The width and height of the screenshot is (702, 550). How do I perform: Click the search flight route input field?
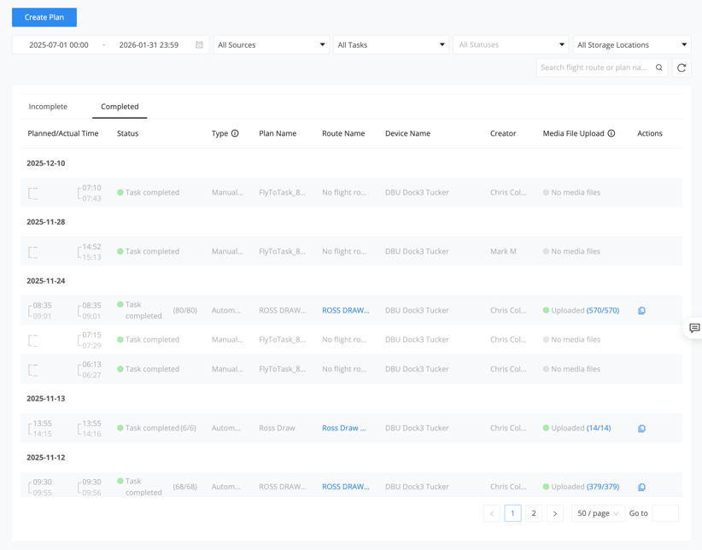(x=594, y=67)
